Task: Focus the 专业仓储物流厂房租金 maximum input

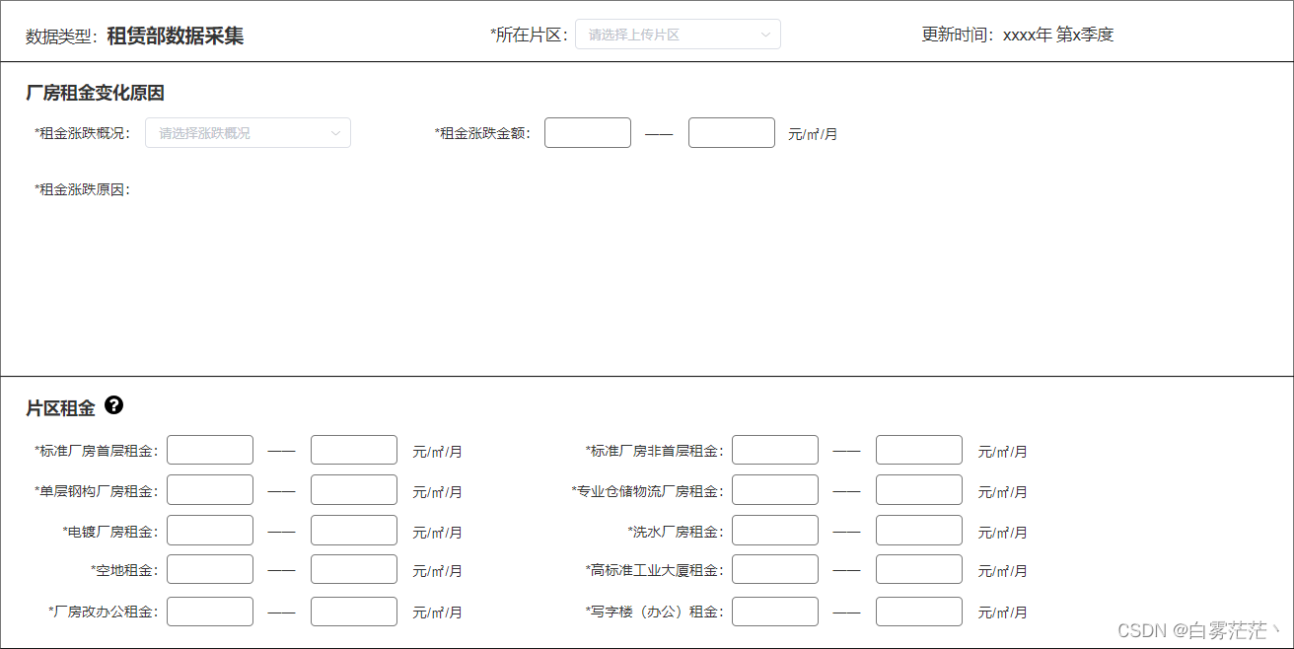Action: [919, 490]
